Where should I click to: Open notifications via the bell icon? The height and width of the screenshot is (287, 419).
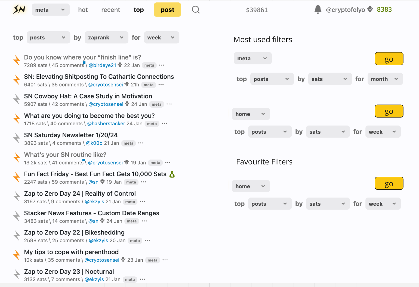tap(318, 10)
